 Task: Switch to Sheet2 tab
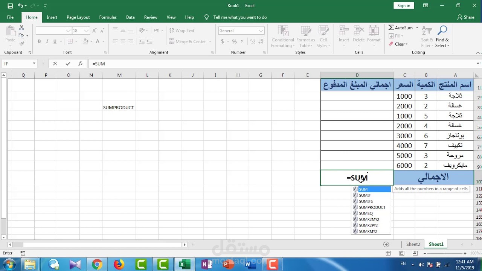[x=413, y=244]
